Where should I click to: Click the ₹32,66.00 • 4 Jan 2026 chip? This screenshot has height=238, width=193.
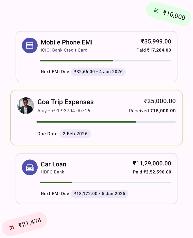[98, 72]
